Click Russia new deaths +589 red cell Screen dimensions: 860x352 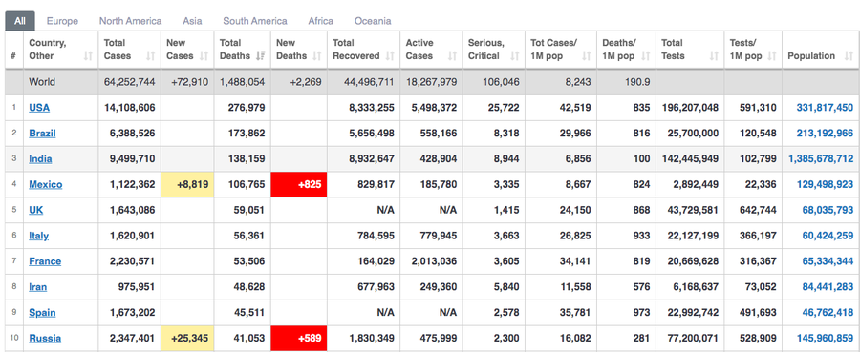tap(299, 339)
